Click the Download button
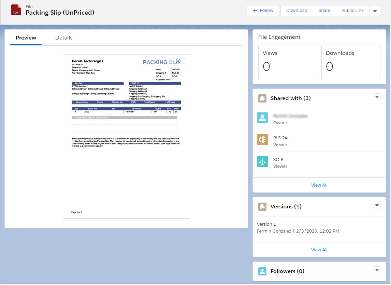The image size is (391, 285). coord(296,11)
